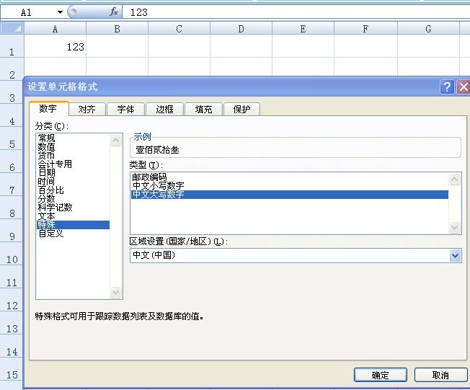
Task: Choose 科学记数 in the category list
Action: 55,208
